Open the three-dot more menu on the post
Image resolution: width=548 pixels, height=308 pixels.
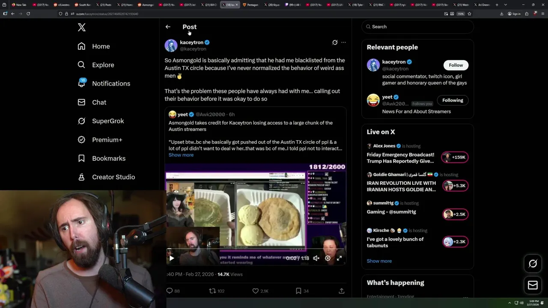[x=343, y=42]
